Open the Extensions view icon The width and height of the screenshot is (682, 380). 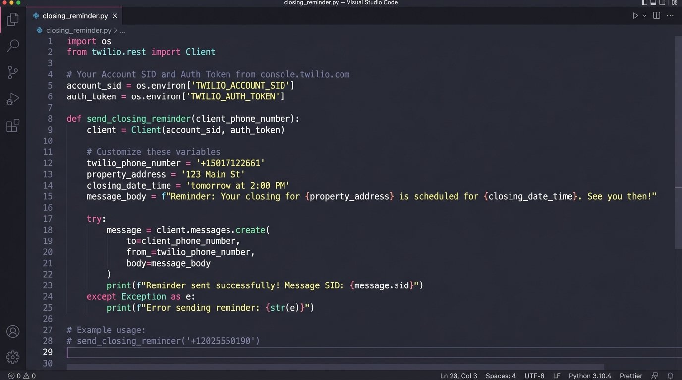pyautogui.click(x=13, y=126)
